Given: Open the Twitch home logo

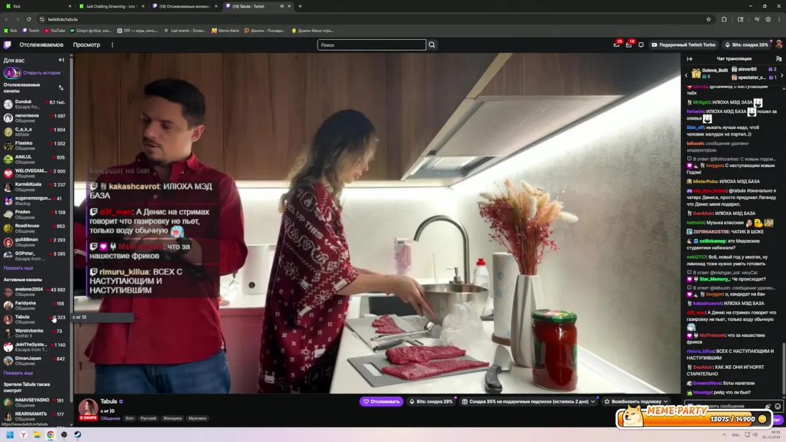Looking at the screenshot, I should [x=7, y=45].
